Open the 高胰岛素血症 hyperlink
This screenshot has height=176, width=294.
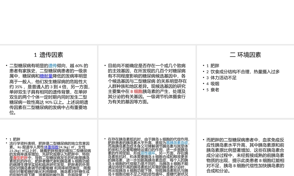(x=177, y=143)
